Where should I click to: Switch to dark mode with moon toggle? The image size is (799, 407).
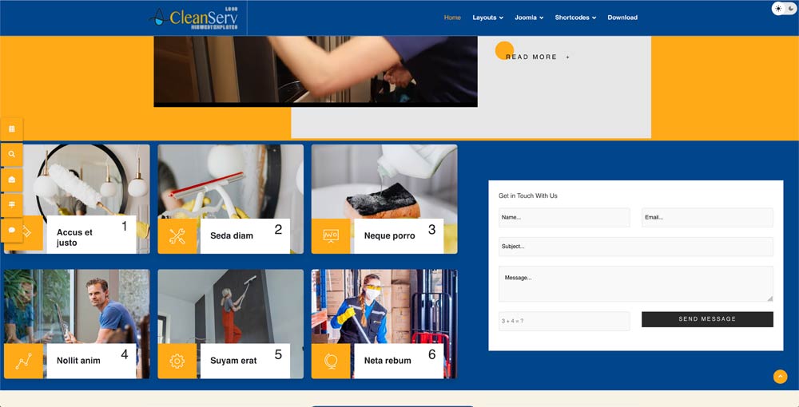pos(790,9)
